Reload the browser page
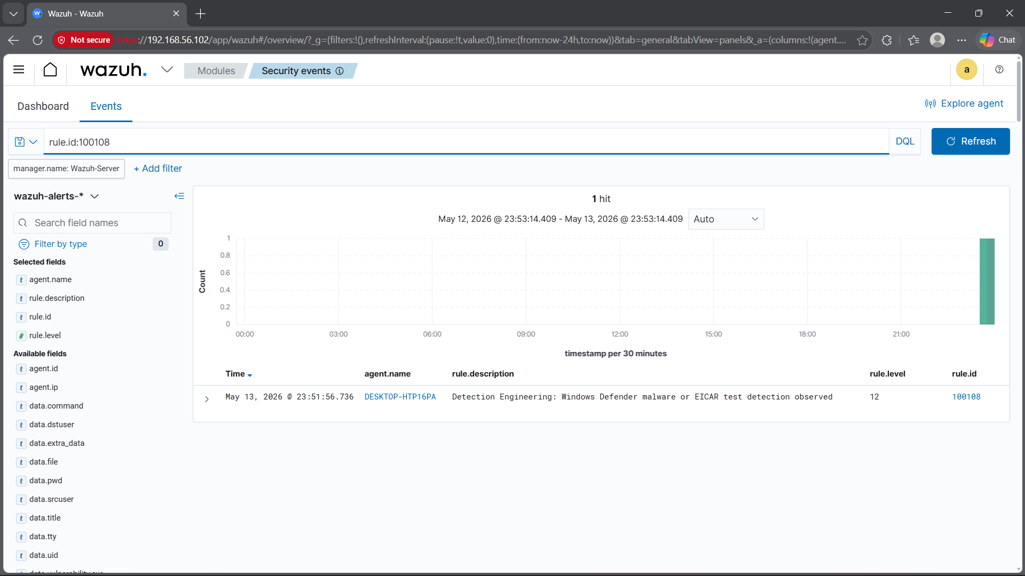Image resolution: width=1025 pixels, height=576 pixels. (37, 40)
